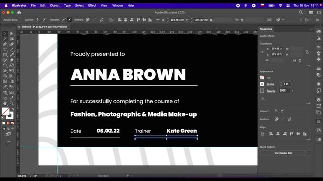Select the Type tool
Viewport: 323px width, 181px height.
tap(5, 49)
